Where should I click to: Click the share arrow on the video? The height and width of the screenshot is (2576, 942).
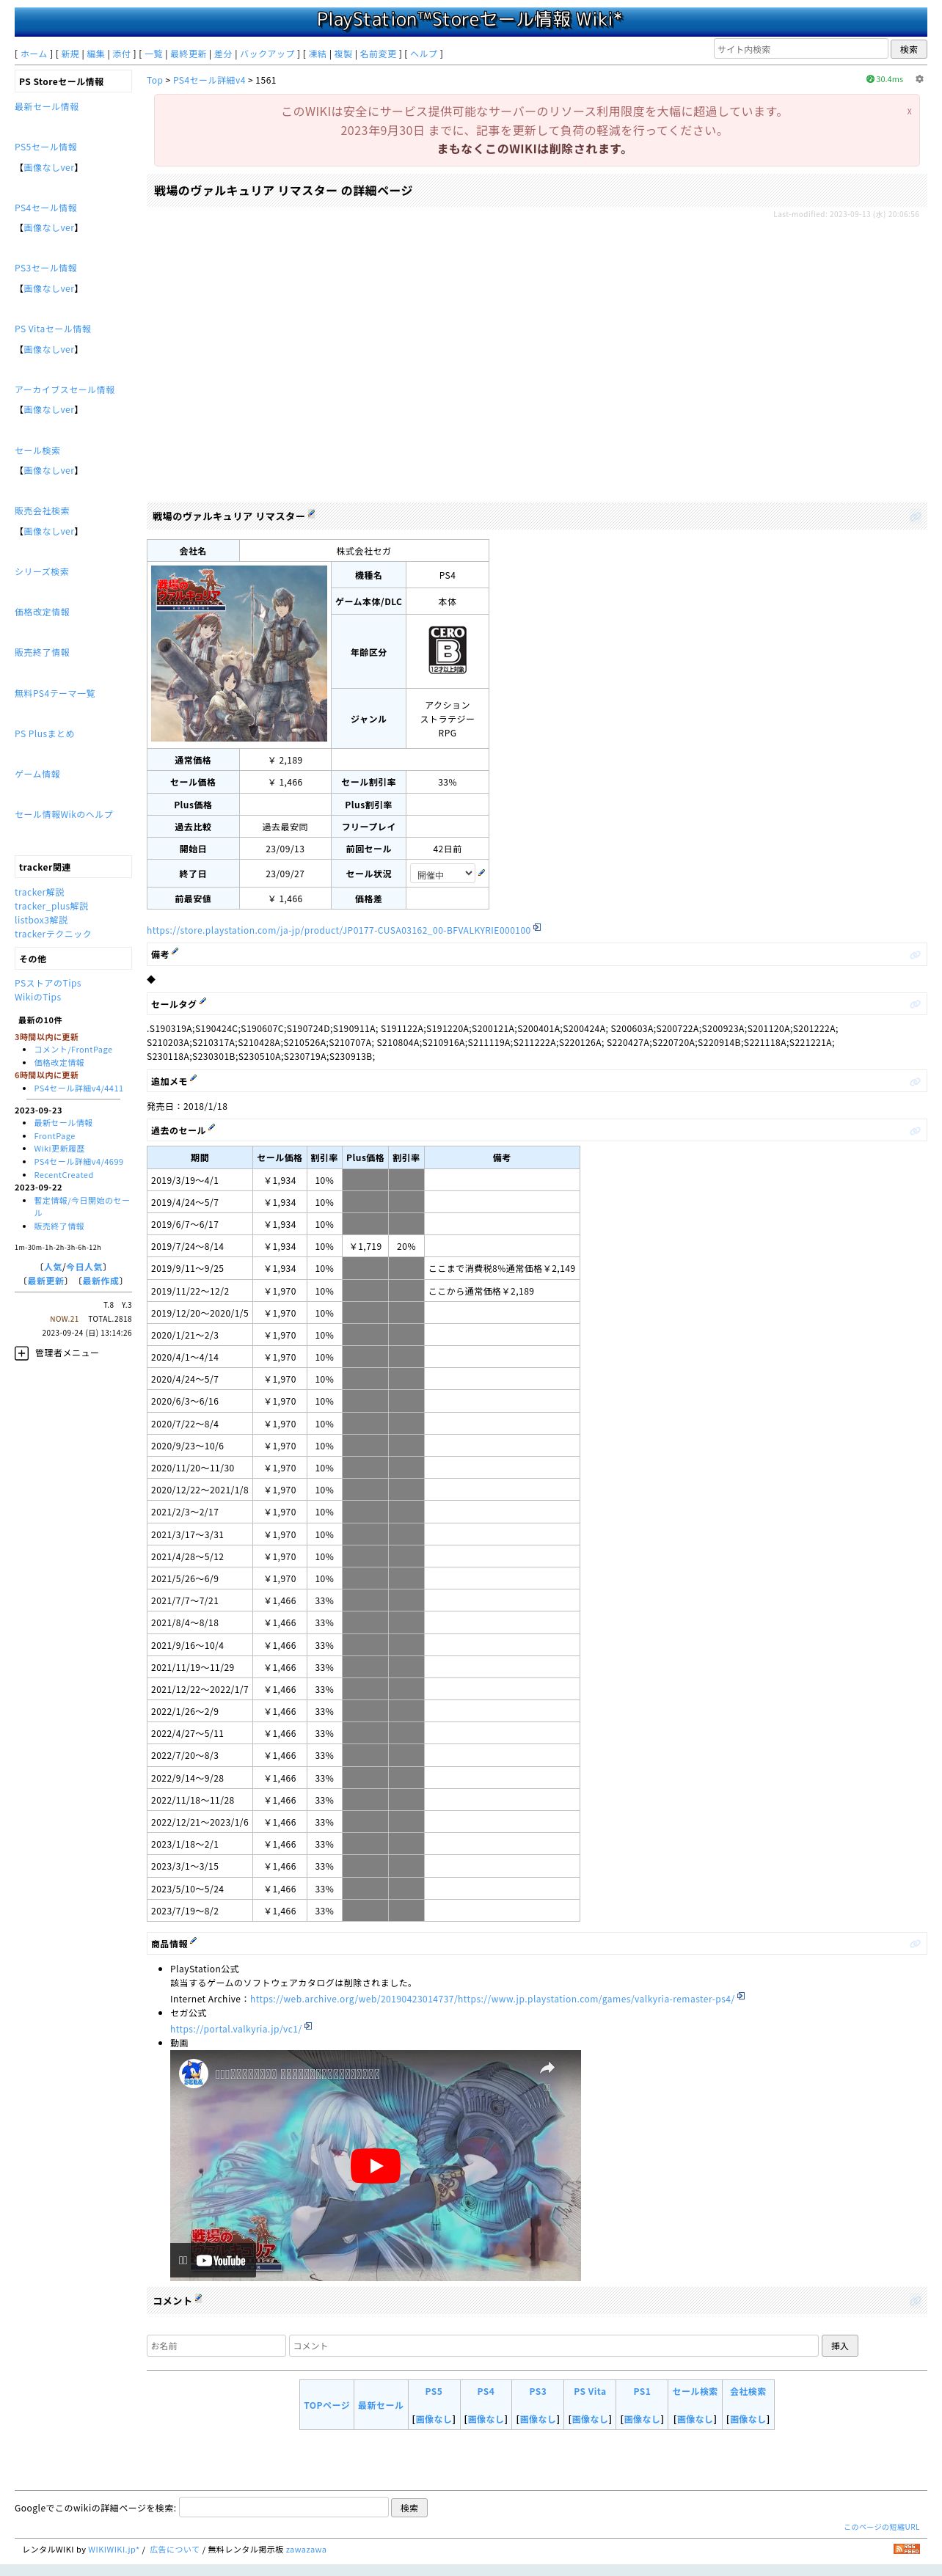547,2068
